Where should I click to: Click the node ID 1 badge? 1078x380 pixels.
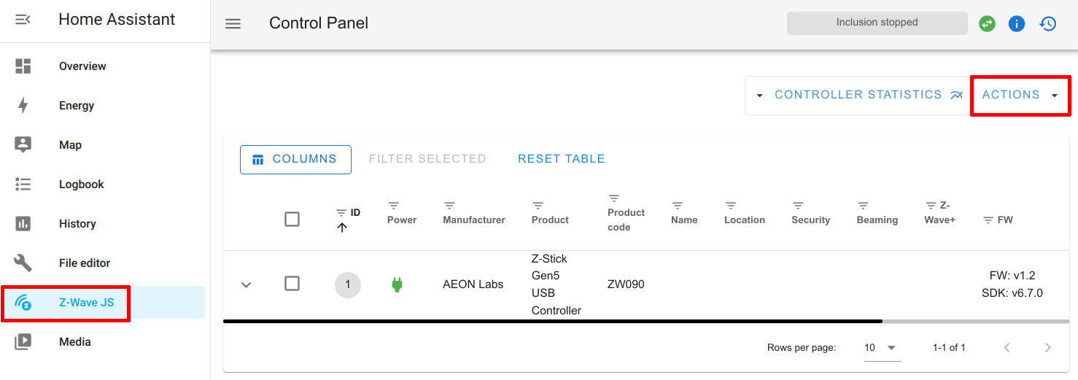pyautogui.click(x=348, y=284)
